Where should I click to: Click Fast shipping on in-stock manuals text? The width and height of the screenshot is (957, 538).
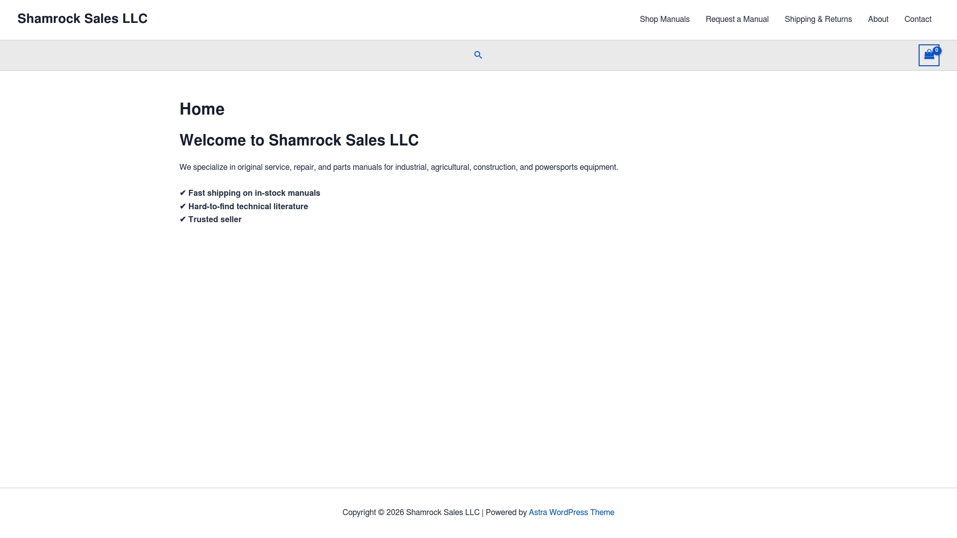254,193
